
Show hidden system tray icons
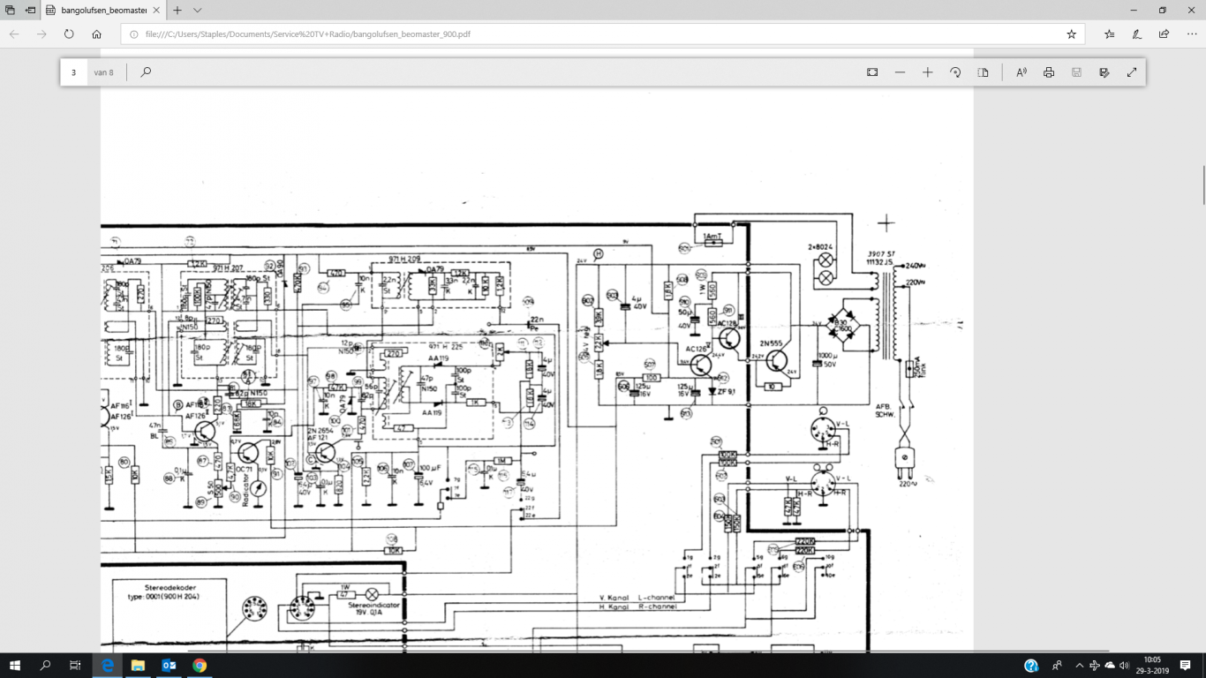(x=1079, y=666)
